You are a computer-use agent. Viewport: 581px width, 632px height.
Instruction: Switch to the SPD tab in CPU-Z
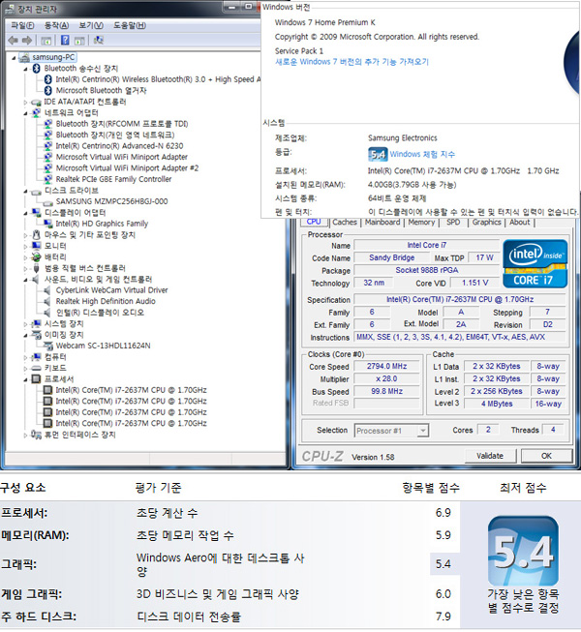pos(453,222)
